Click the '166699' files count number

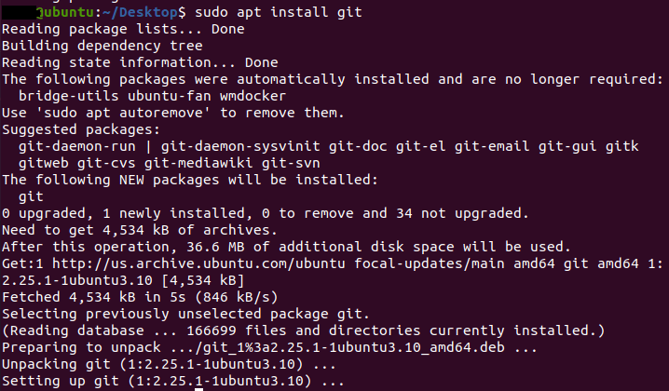tap(212, 330)
